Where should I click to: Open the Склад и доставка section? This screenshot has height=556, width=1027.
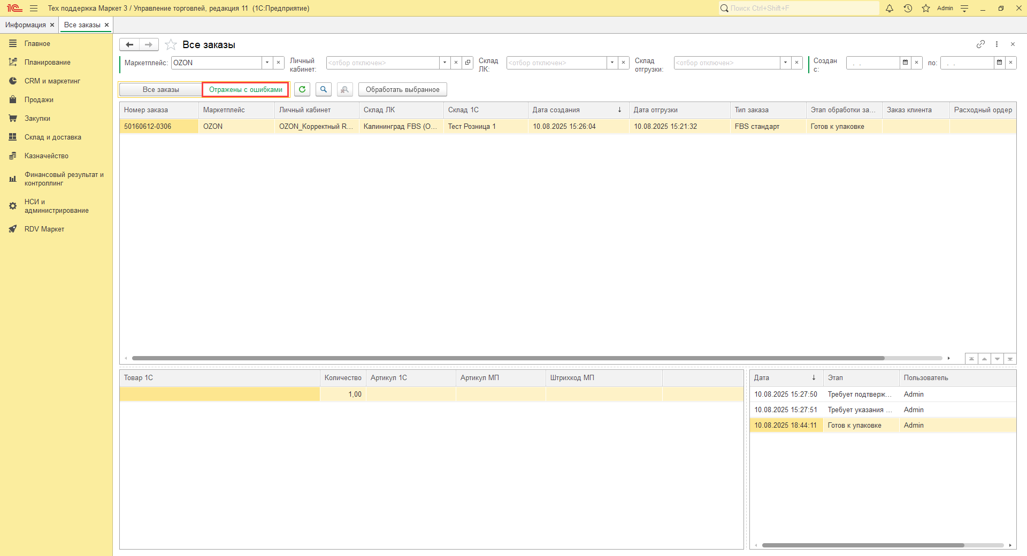pyautogui.click(x=52, y=137)
